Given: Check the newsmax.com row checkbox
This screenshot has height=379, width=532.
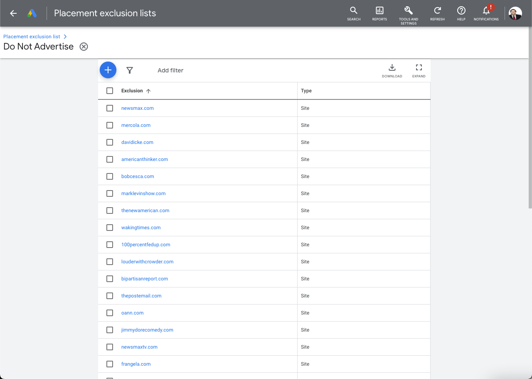Looking at the screenshot, I should (110, 108).
